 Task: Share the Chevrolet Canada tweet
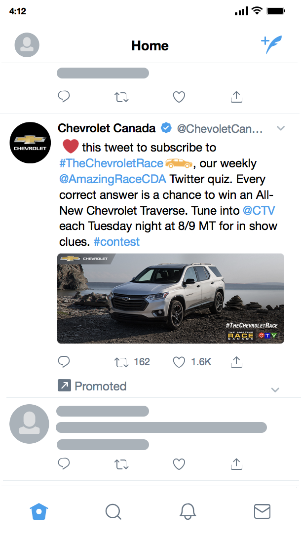[x=236, y=362]
